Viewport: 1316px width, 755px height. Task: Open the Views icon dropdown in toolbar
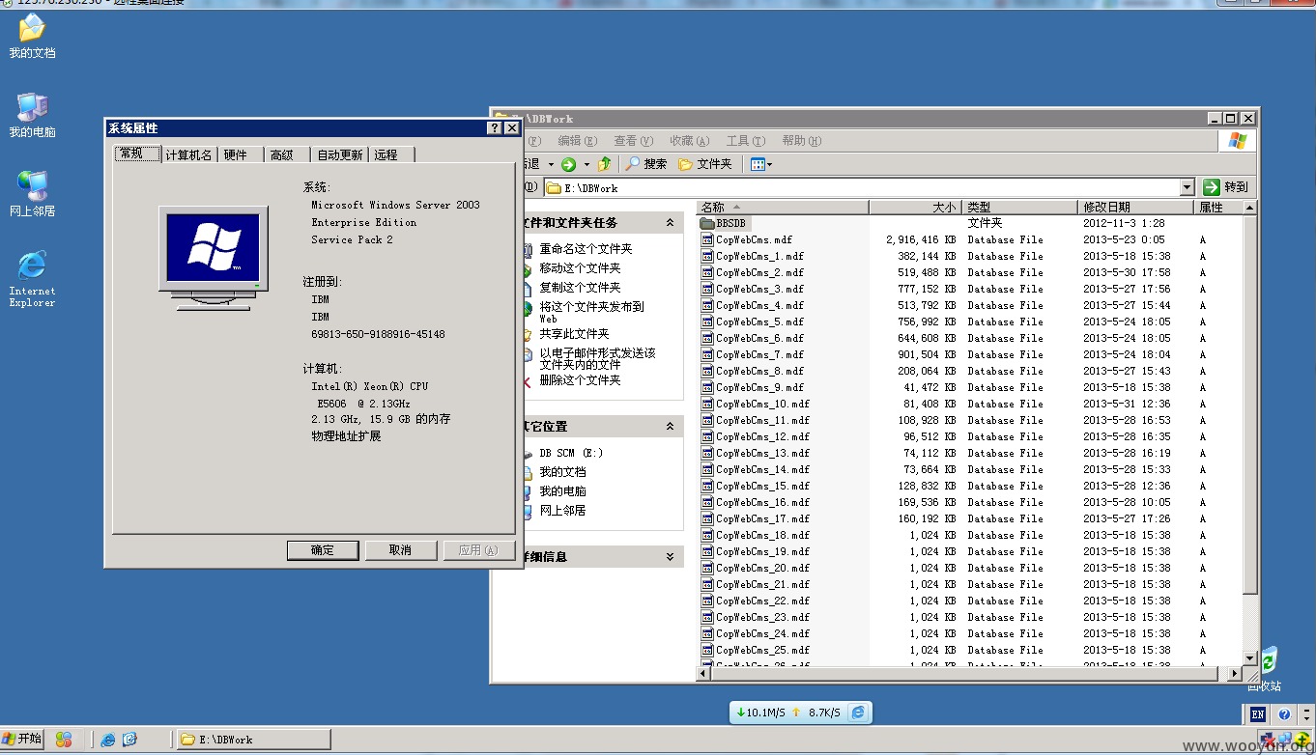(x=761, y=164)
